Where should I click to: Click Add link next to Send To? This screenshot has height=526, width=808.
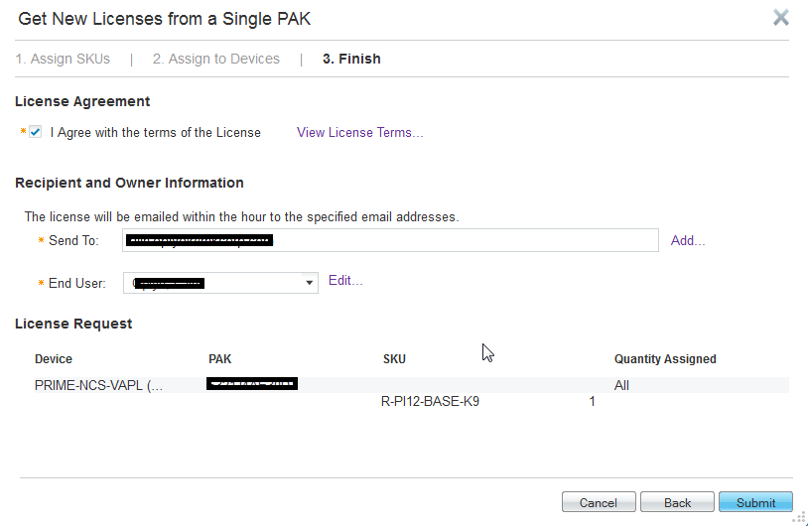pos(688,240)
